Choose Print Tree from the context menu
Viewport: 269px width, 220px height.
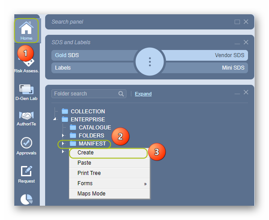point(109,173)
